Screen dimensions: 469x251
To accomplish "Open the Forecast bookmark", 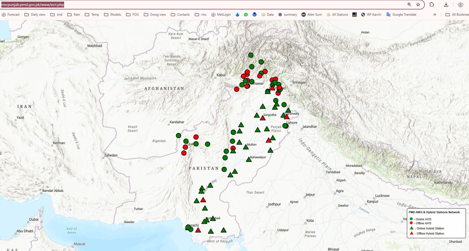I will [x=11, y=15].
